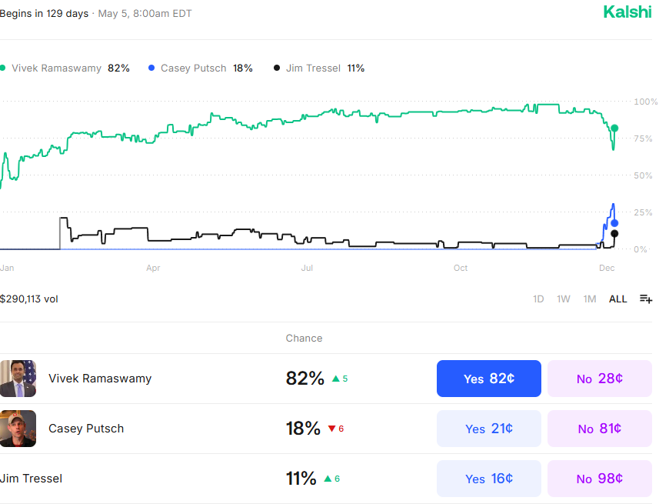Switch chart range to 1M

590,299
